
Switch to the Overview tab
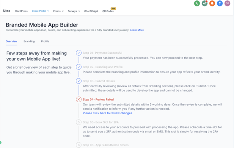pos(11,41)
